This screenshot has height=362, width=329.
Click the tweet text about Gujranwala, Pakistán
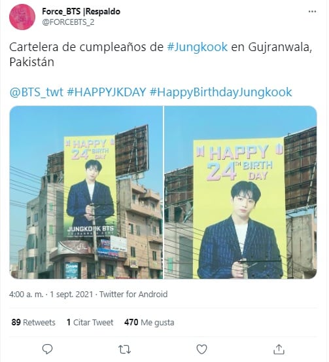pyautogui.click(x=161, y=54)
